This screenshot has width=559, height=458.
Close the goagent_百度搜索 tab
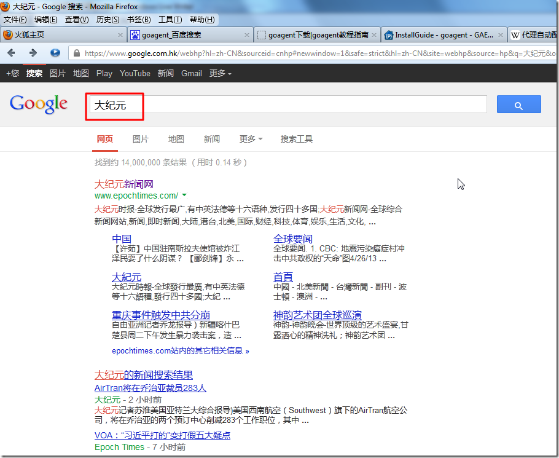247,35
